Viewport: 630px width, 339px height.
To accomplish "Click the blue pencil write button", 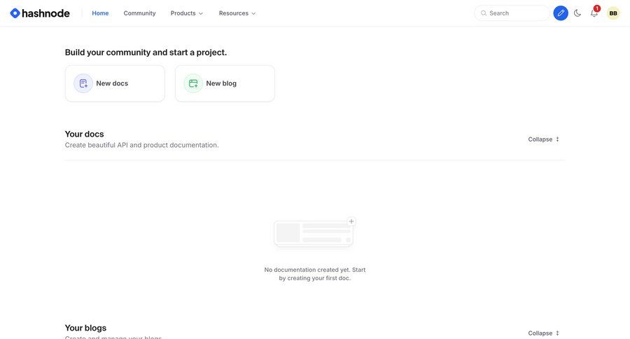I will (561, 13).
